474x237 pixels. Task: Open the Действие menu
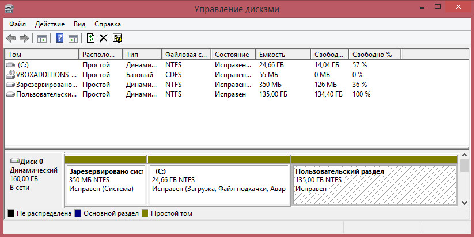[50, 24]
